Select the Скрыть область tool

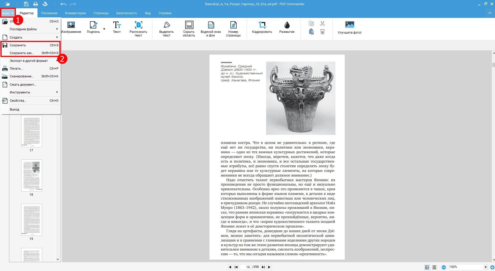189,29
